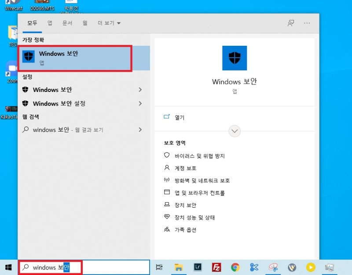Click 열기 to open the app
Viewport: 352px width, 275px height.
click(x=180, y=117)
